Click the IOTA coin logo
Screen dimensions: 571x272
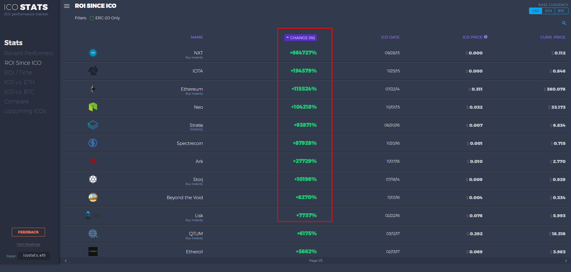93,71
